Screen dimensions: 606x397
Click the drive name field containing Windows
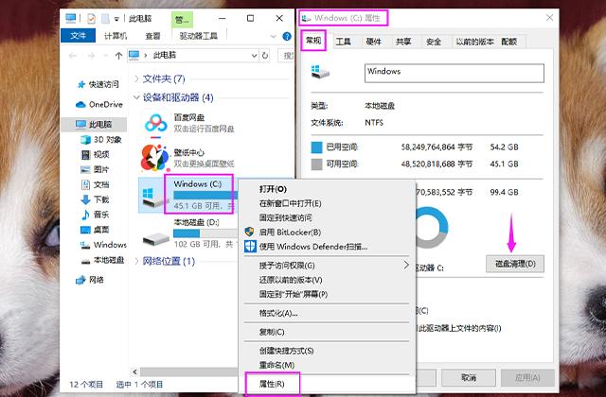point(454,74)
